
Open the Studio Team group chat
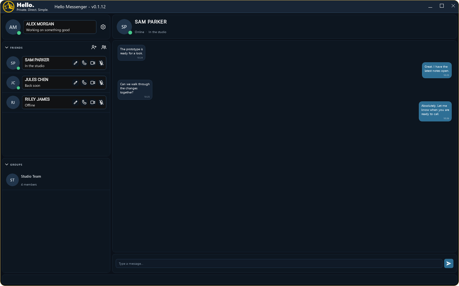(56, 180)
